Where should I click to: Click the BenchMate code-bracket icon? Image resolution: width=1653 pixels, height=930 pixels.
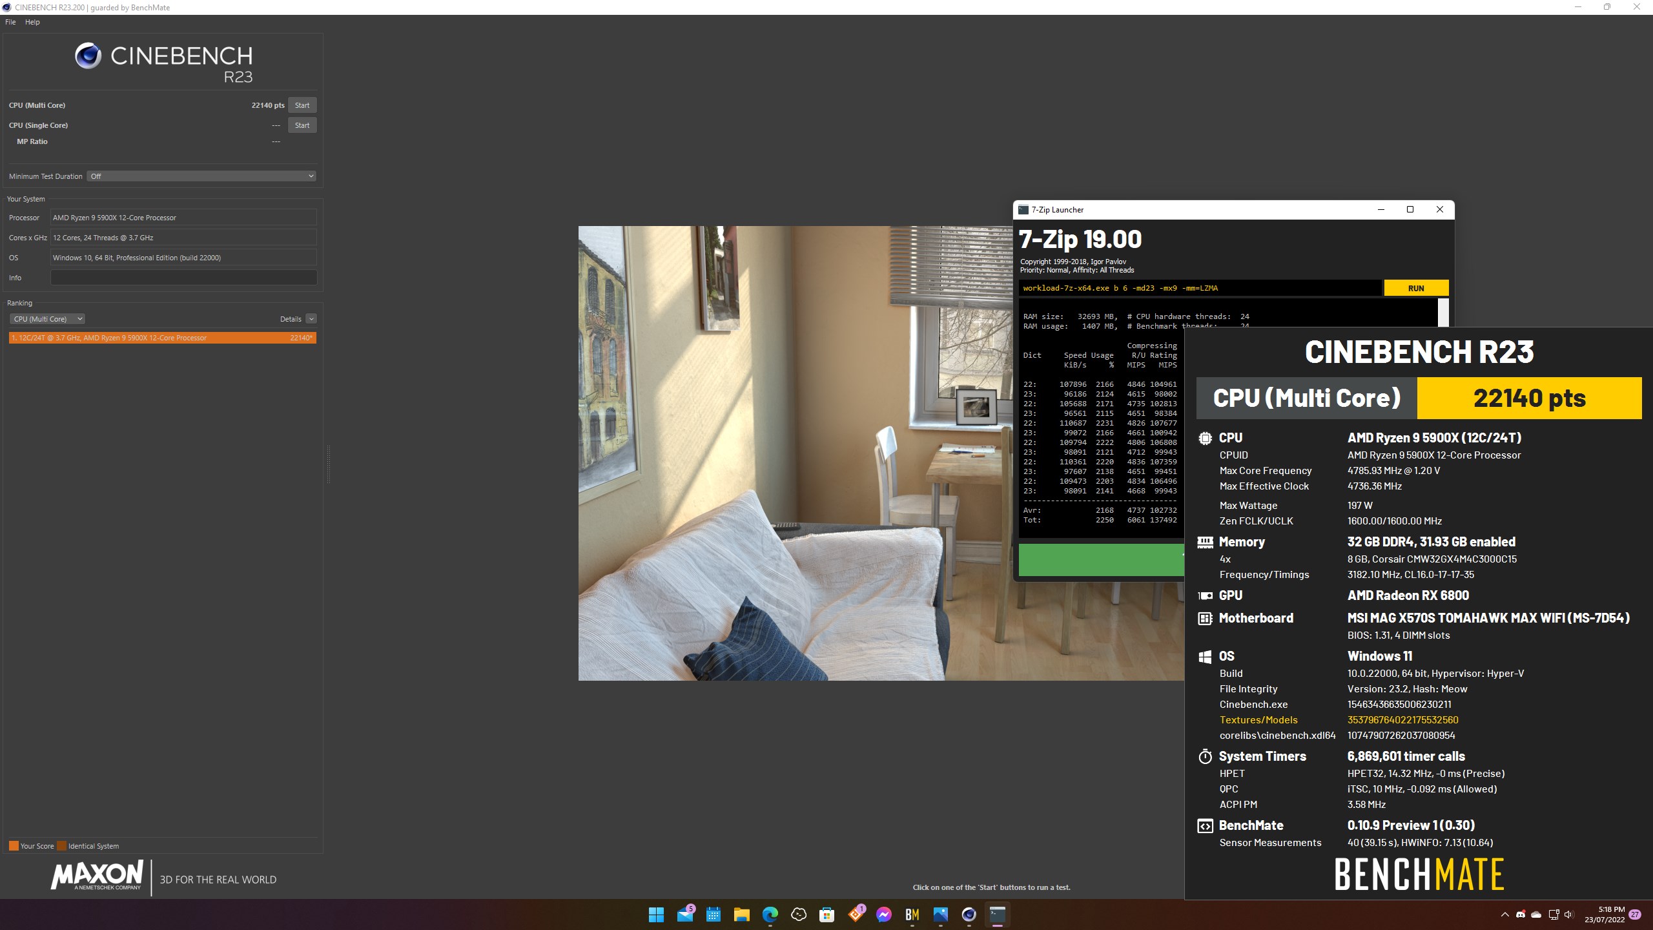pos(1205,826)
